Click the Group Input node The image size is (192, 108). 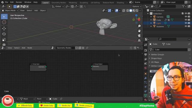click(x=38, y=67)
